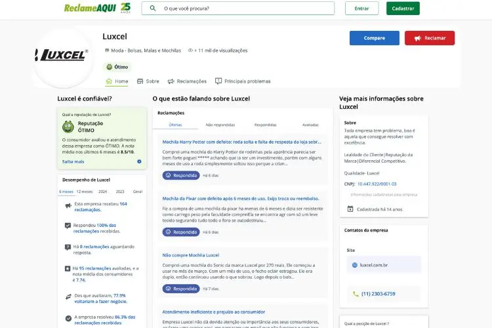Image resolution: width=492 pixels, height=328 pixels.
Task: Select the 12 meses performance tab
Action: (x=85, y=192)
